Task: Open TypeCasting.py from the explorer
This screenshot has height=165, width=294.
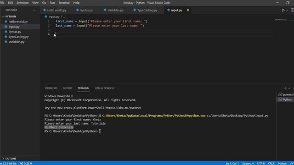Action: (x=18, y=37)
